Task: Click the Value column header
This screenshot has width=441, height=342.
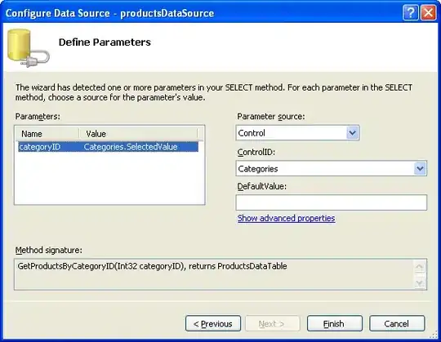Action: [138, 134]
